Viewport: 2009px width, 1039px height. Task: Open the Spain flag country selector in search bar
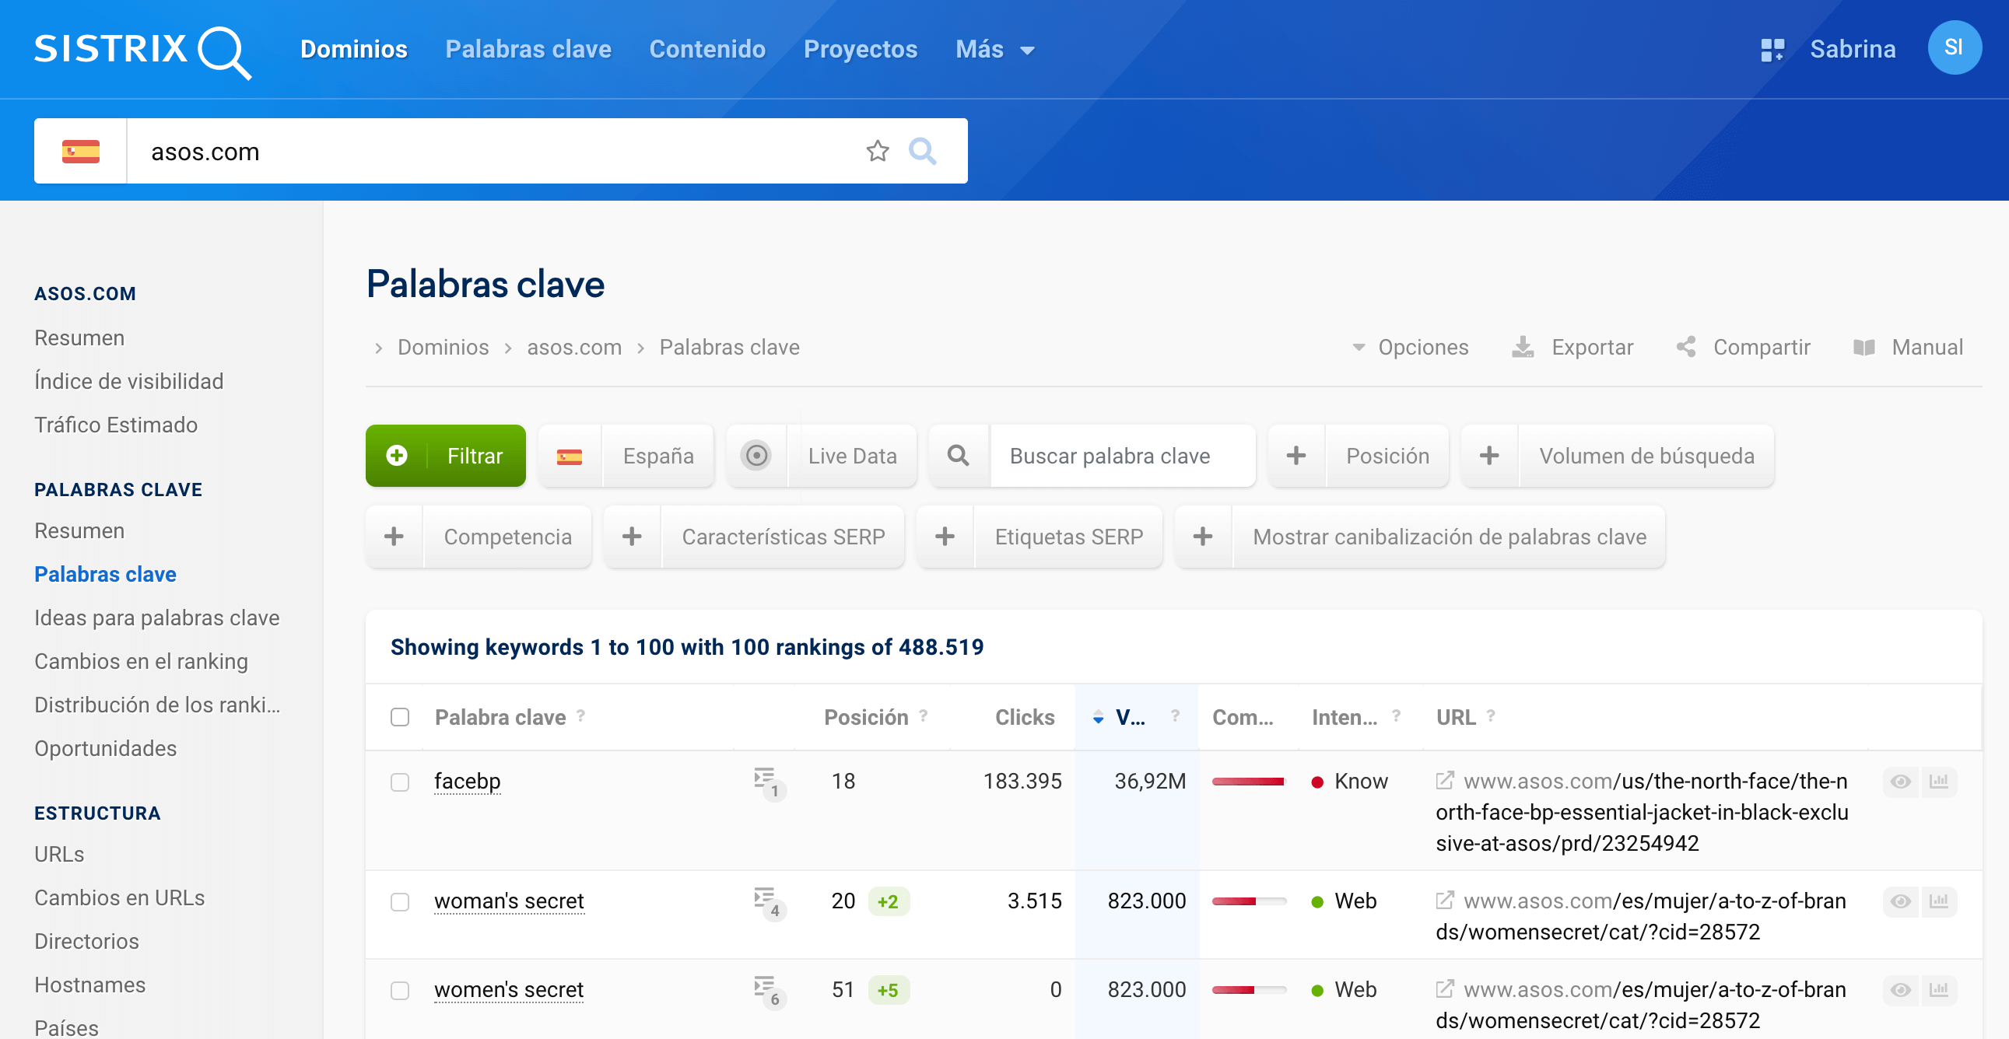pos(80,151)
